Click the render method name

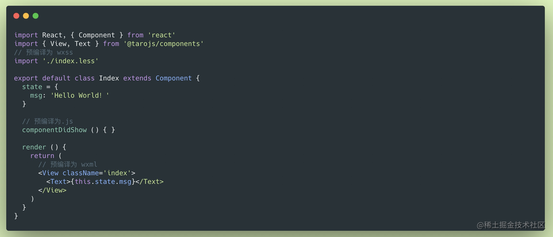[x=34, y=147]
